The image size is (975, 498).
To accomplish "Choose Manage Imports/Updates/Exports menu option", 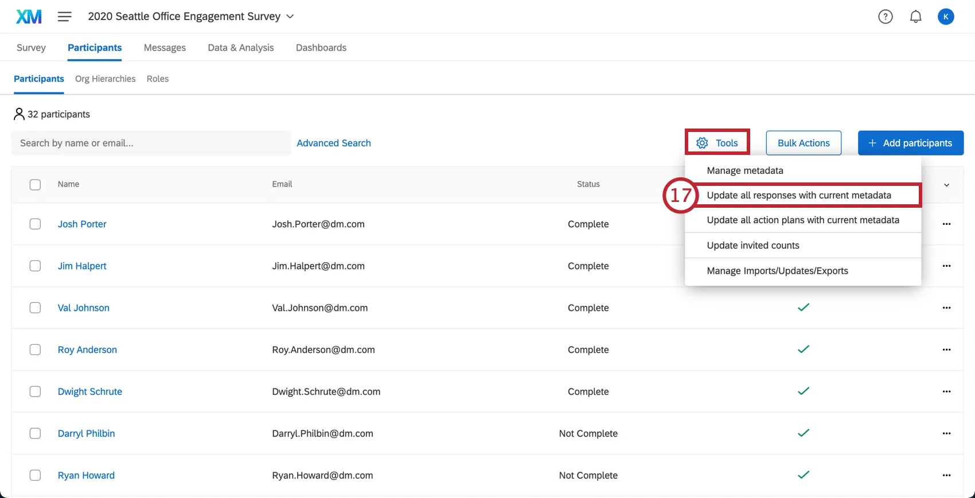I will click(x=777, y=271).
